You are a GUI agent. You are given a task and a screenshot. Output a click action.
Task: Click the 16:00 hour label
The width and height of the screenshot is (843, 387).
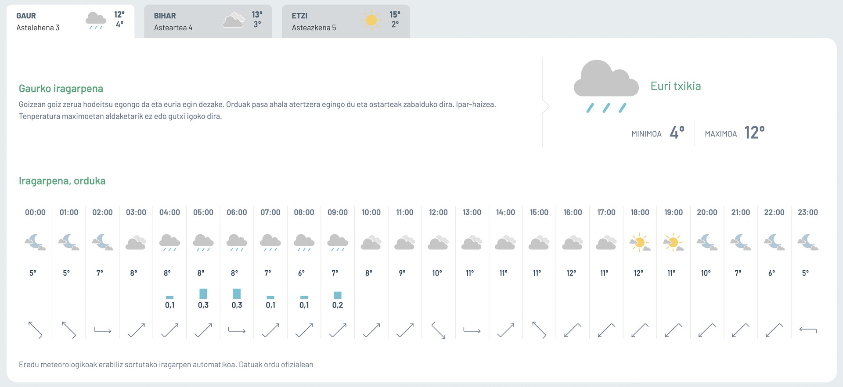tap(573, 212)
